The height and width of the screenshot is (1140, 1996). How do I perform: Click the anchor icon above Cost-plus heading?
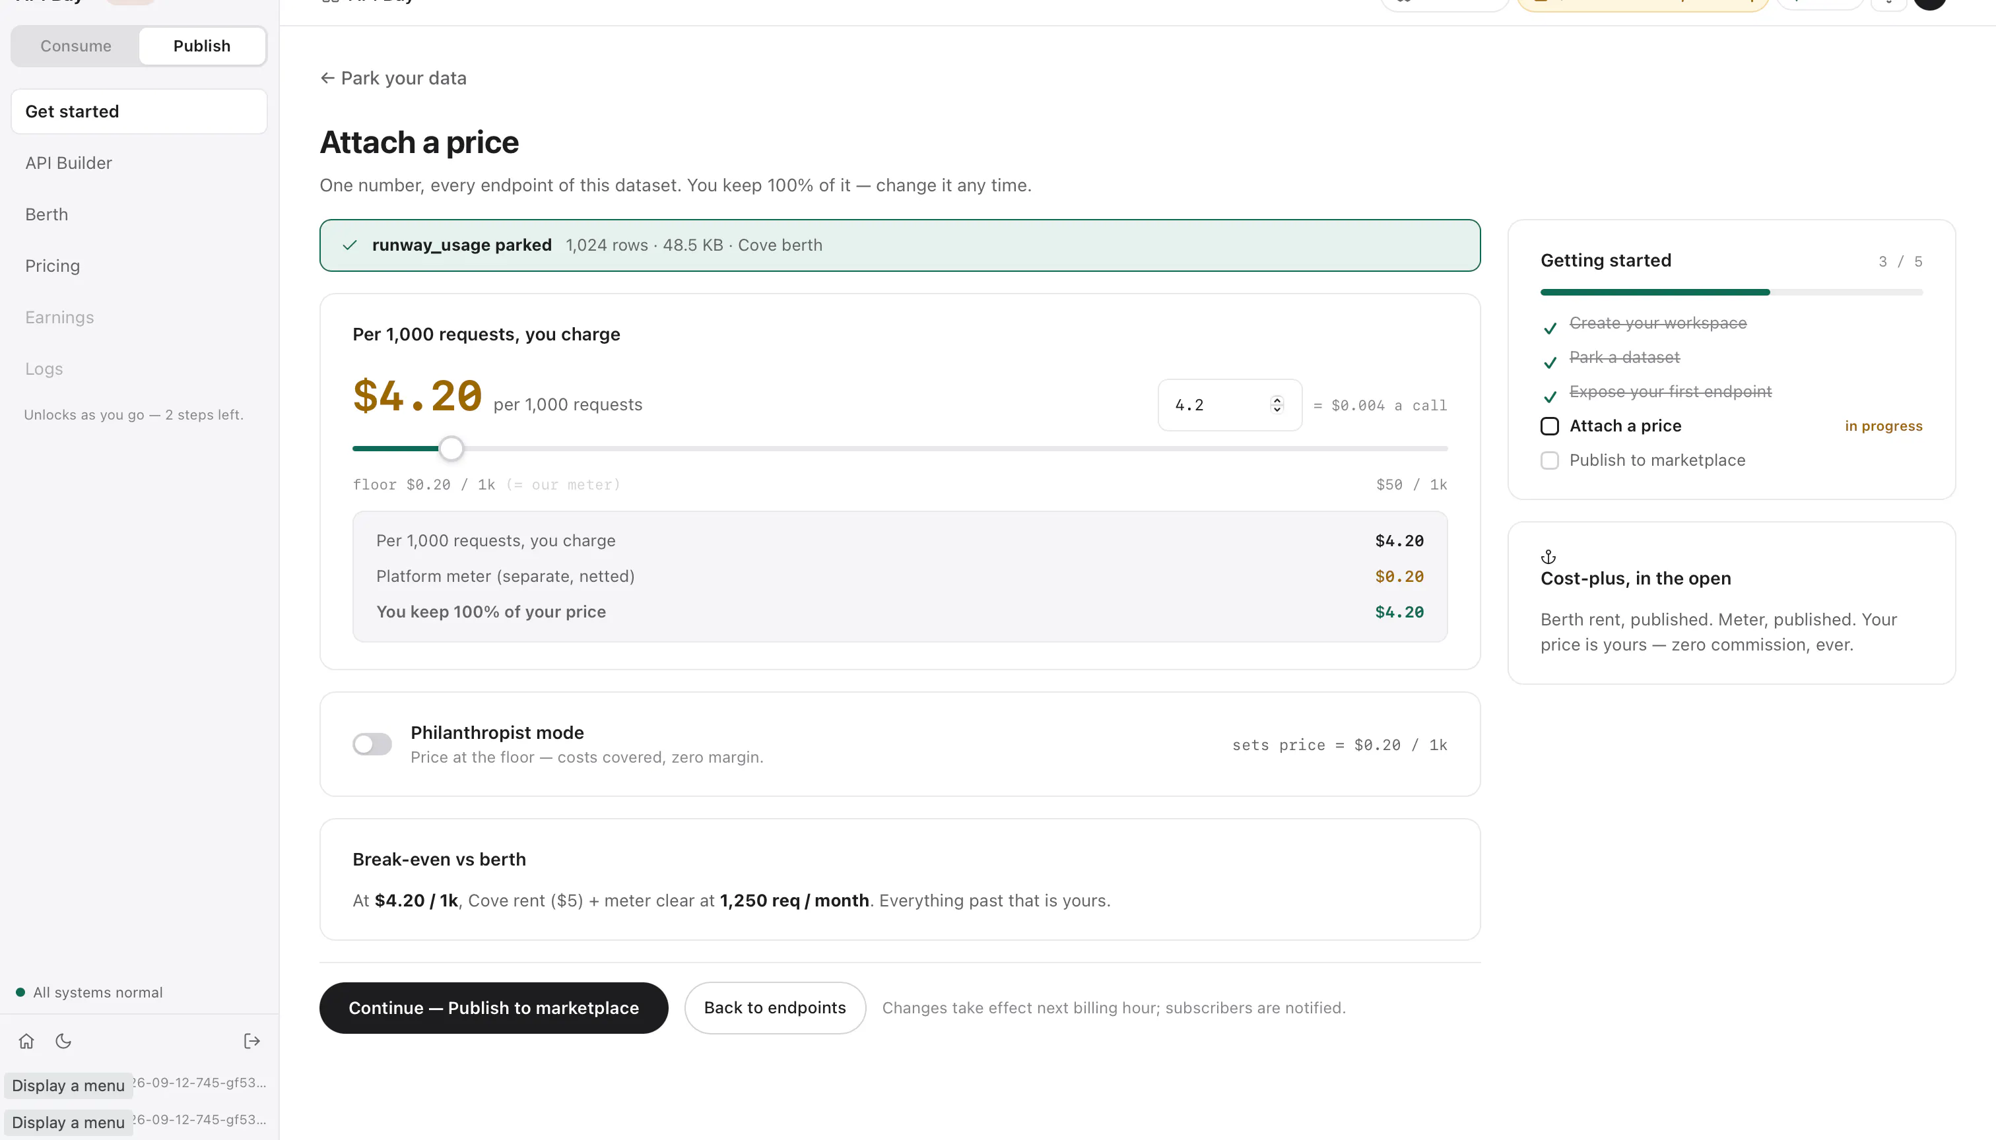1548,557
